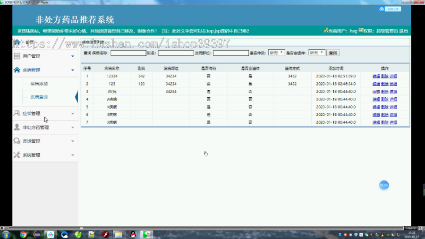The height and width of the screenshot is (239, 425).
Task: Click cell 2020-01-18 02:51:59.0
Action: point(336,76)
